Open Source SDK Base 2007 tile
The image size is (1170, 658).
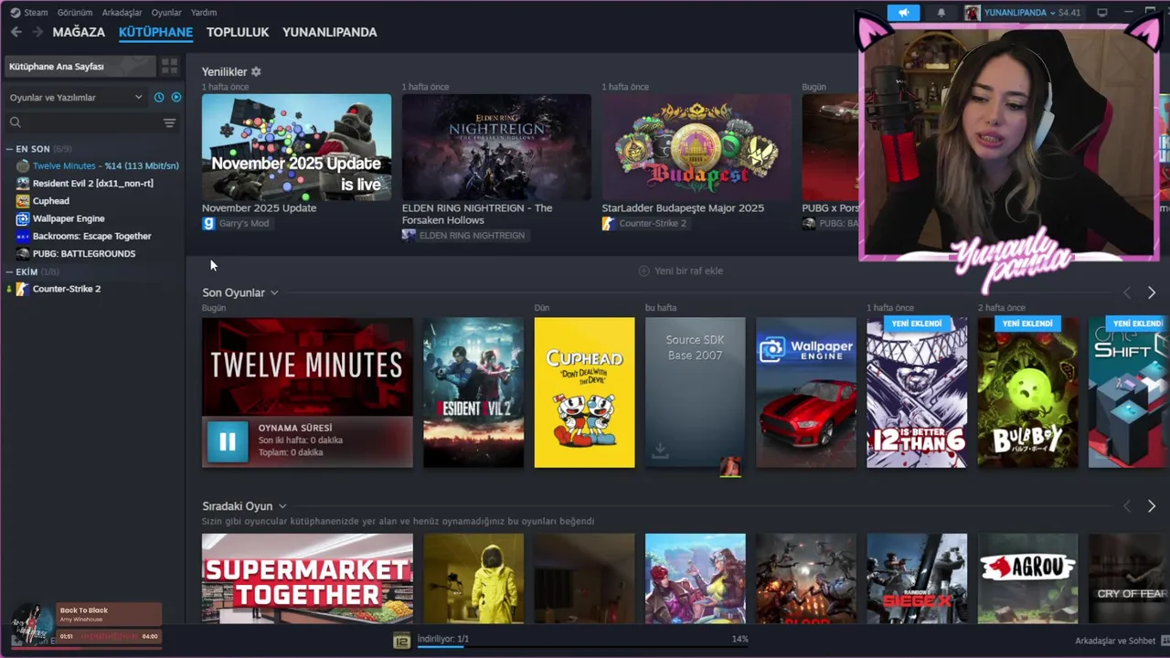[695, 392]
